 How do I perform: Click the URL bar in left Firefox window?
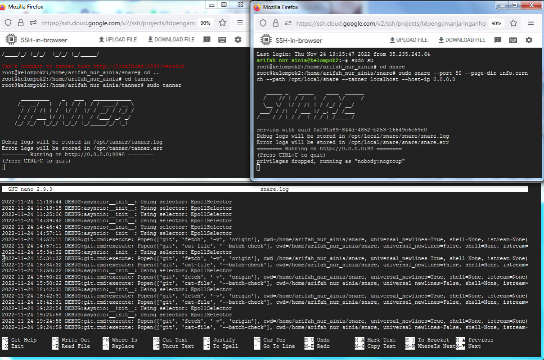(118, 22)
